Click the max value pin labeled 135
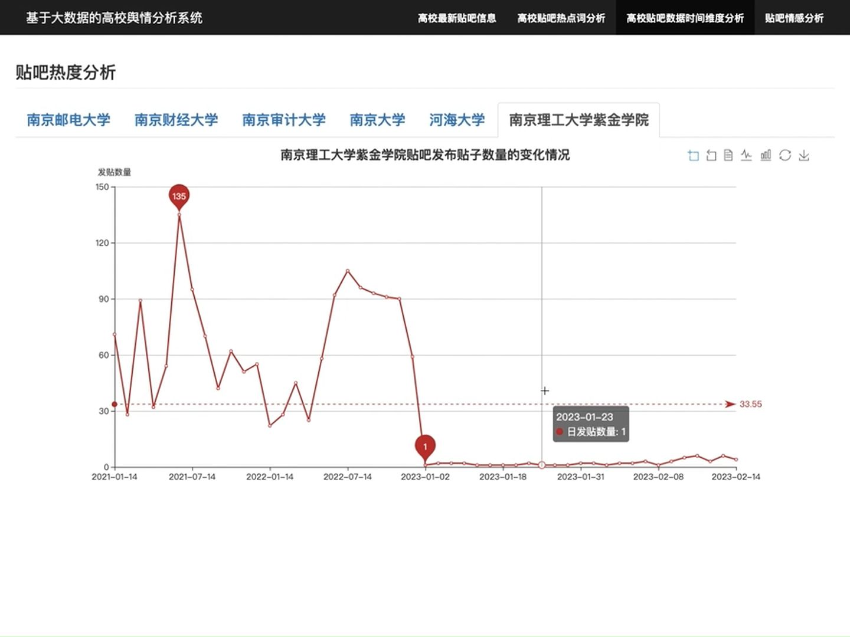This screenshot has width=850, height=637. [179, 196]
